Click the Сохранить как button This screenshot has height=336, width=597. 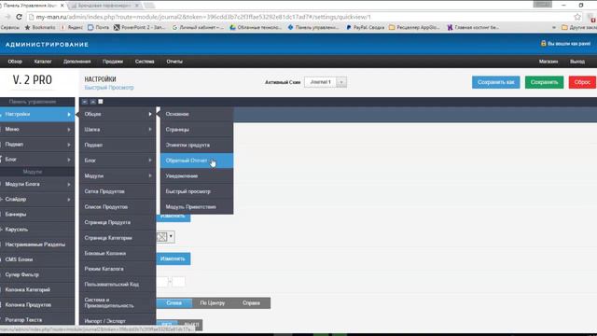tap(495, 82)
